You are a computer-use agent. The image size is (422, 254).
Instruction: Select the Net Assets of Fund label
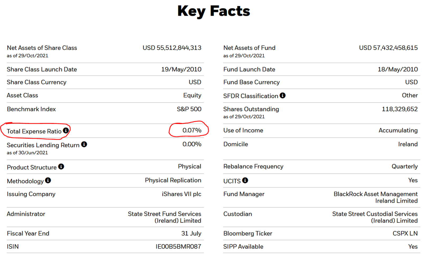249,48
